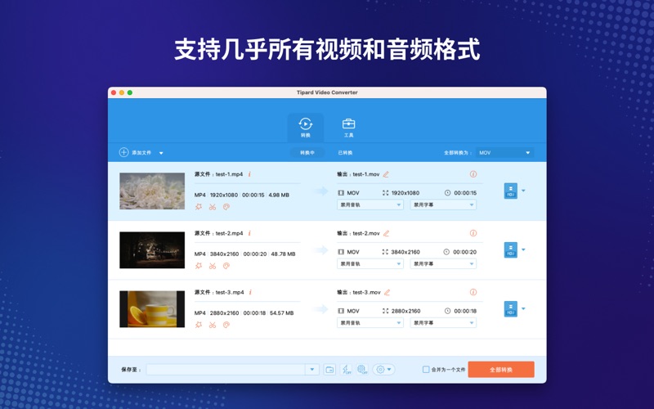This screenshot has width=654, height=409.
Task: Click the format profile icon for test-2.mov
Action: coord(510,250)
